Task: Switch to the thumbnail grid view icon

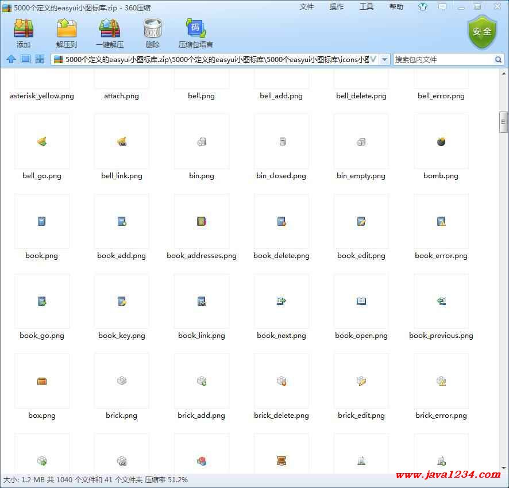Action: (x=40, y=59)
